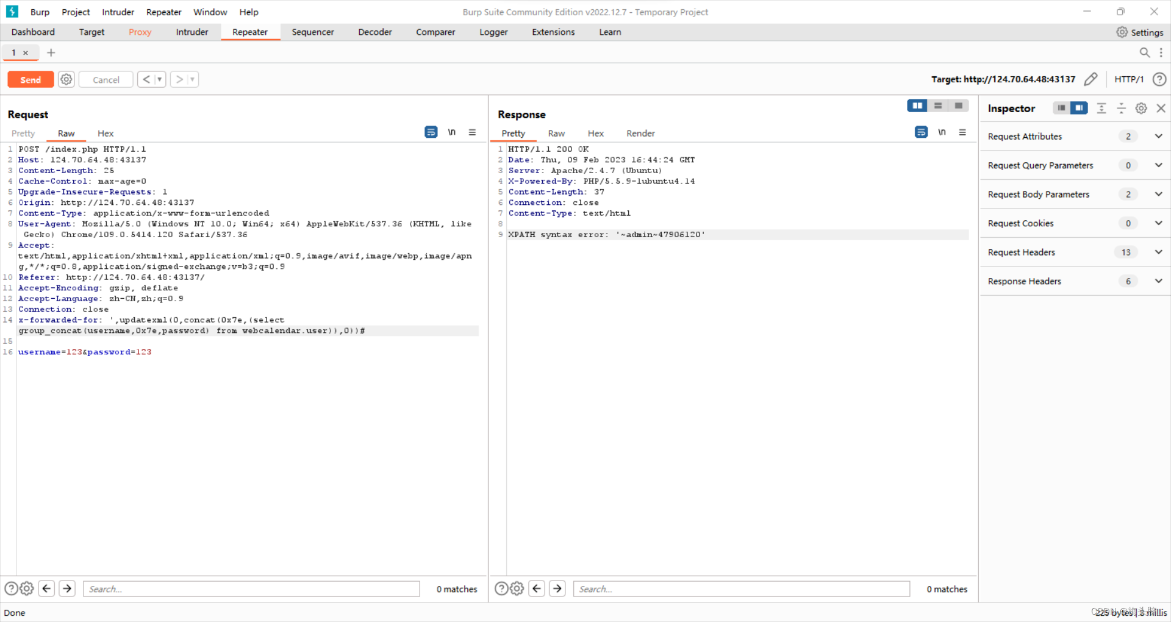Open the Intruder menu in the menu bar
Viewport: 1171px width, 622px height.
(117, 12)
